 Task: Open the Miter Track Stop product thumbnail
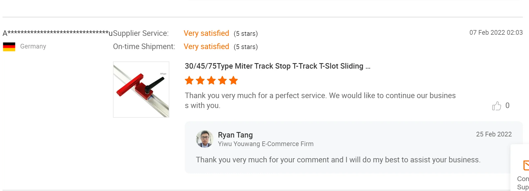141,90
